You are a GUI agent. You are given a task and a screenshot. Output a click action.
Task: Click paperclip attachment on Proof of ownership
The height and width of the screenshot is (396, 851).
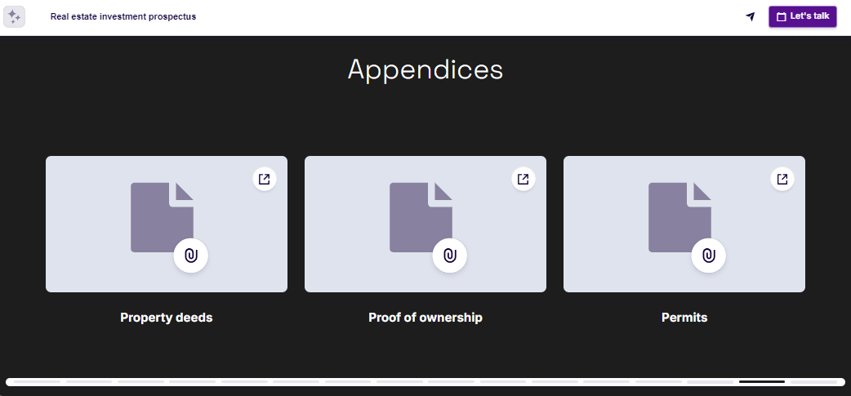(449, 256)
